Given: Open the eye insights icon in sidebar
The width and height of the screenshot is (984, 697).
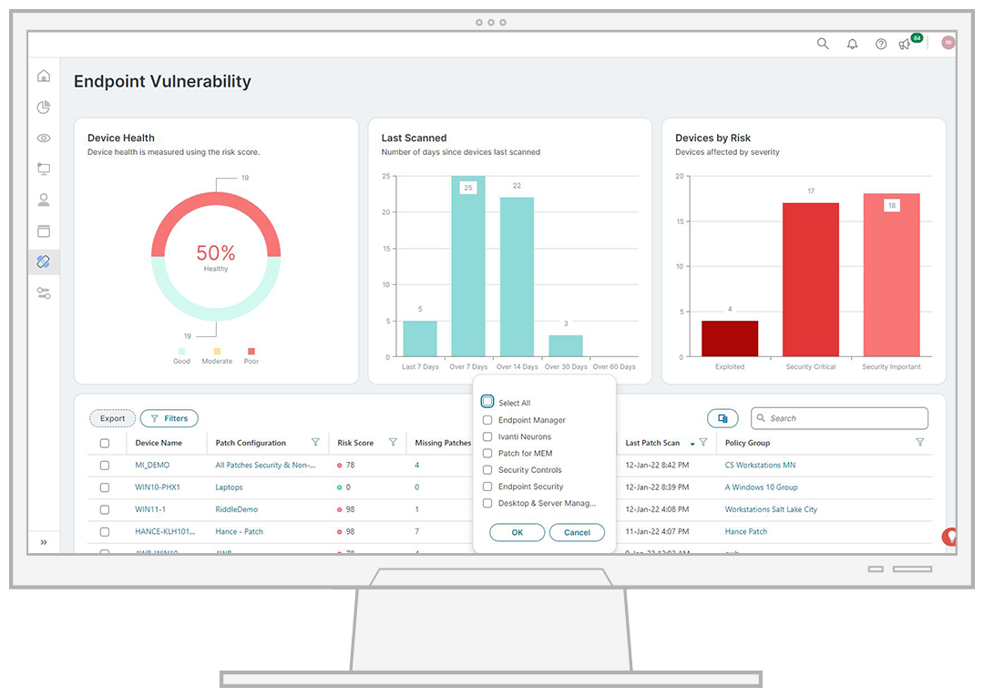Looking at the screenshot, I should click(44, 138).
